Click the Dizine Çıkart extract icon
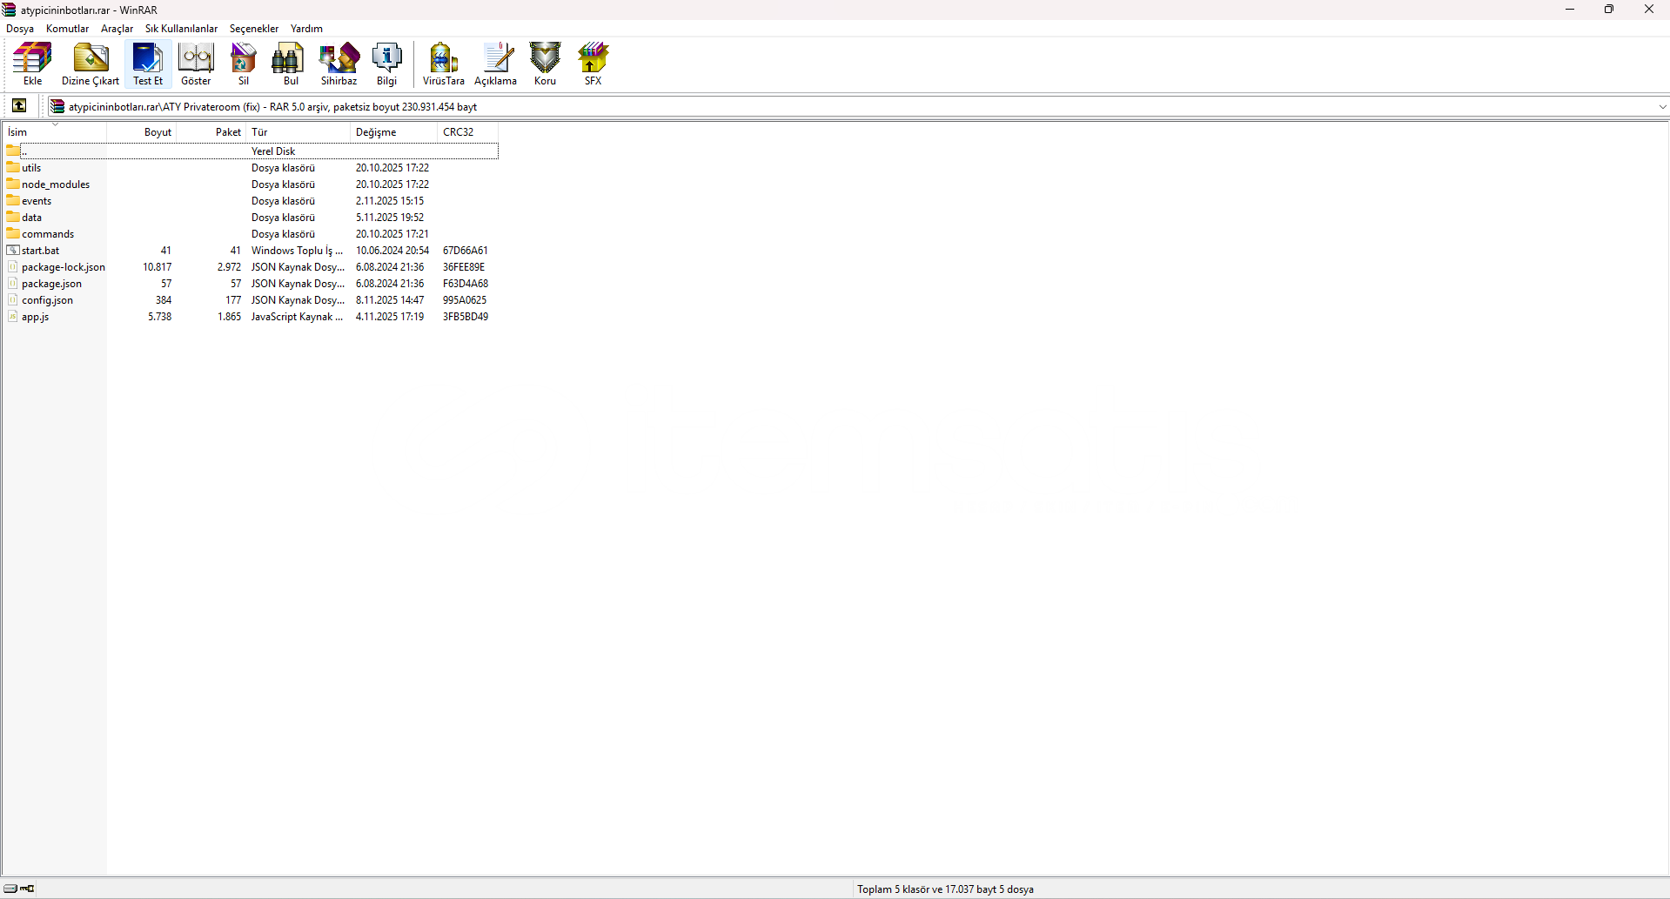 tap(91, 64)
